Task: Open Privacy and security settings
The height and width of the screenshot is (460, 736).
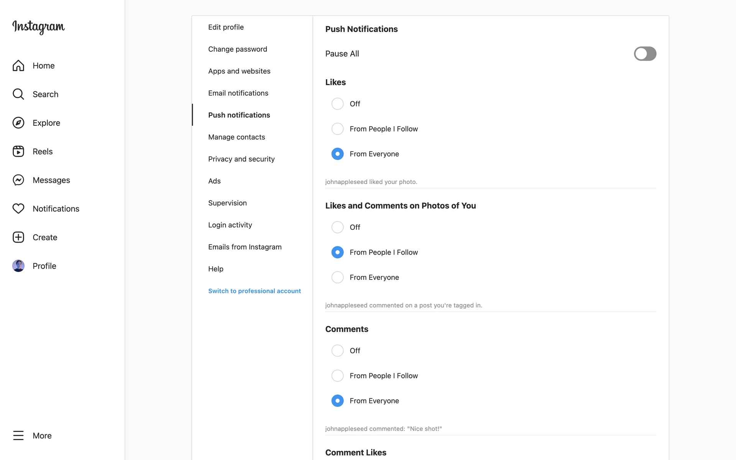Action: pyautogui.click(x=241, y=159)
